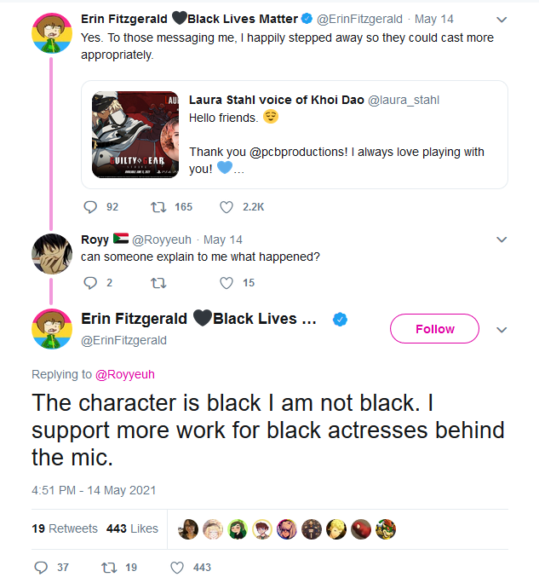Like Royy's tweet with 15 likes
Image resolution: width=539 pixels, height=583 pixels.
[226, 283]
